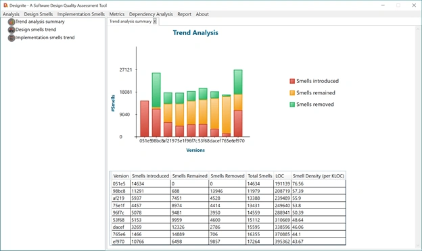Click the Smells Removed column header
This screenshot has width=422, height=251.
pos(227,176)
